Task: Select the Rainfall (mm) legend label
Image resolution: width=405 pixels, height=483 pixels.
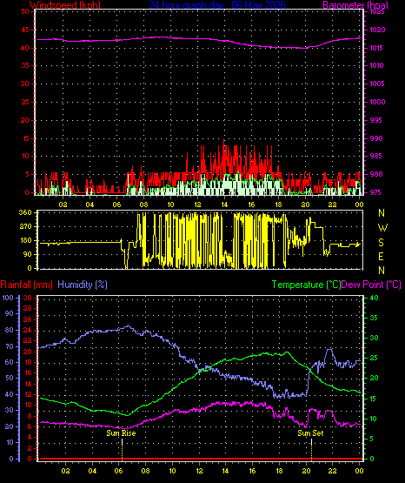Action: point(26,285)
